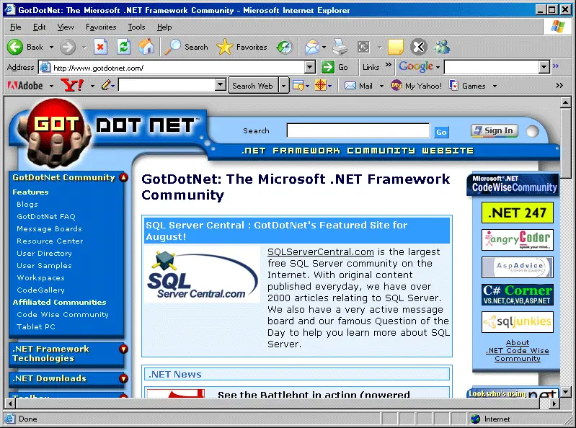Click the Yahoo! Y! logo
The image size is (576, 428).
click(72, 86)
